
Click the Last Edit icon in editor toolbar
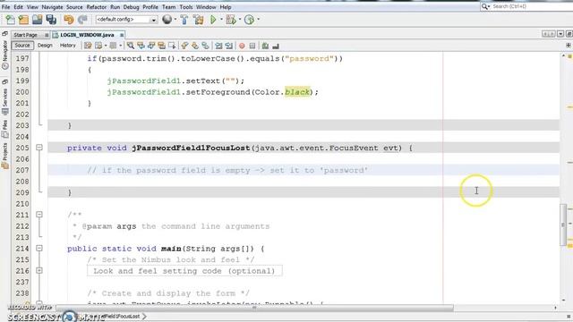pyautogui.click(x=88, y=46)
